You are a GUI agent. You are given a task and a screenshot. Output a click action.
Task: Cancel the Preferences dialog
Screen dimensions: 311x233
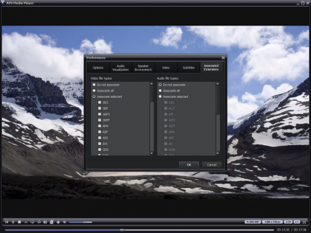[211, 164]
